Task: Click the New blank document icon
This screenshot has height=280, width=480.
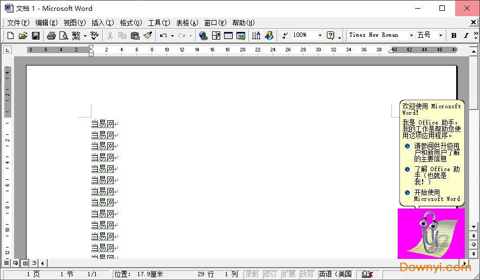Action: point(10,36)
